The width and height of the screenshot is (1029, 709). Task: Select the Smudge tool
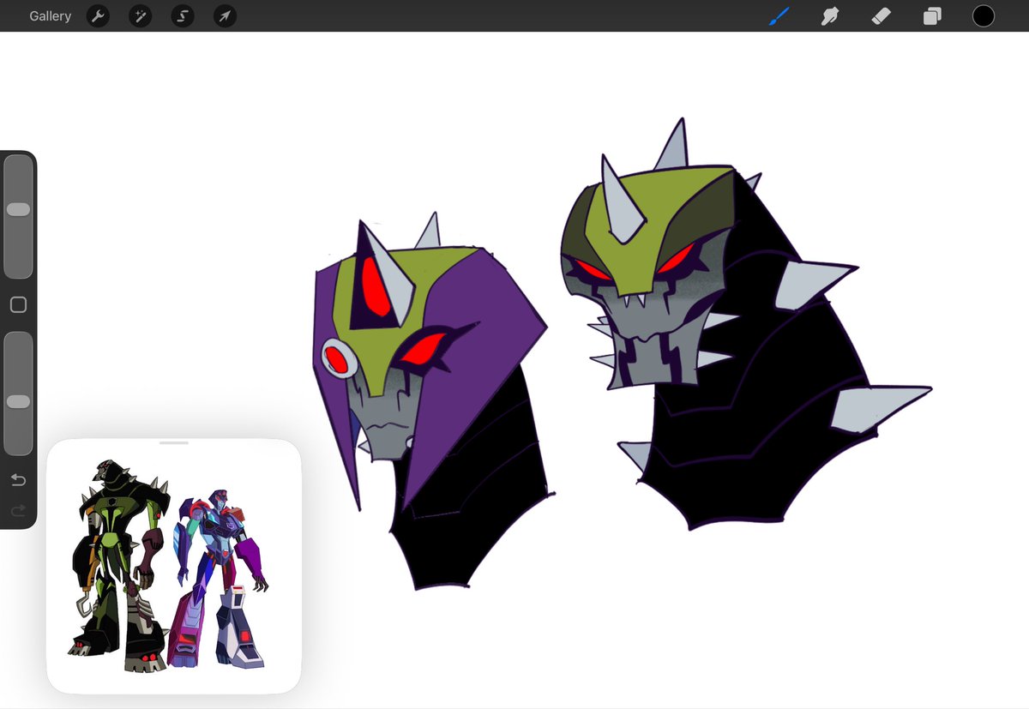(x=829, y=16)
